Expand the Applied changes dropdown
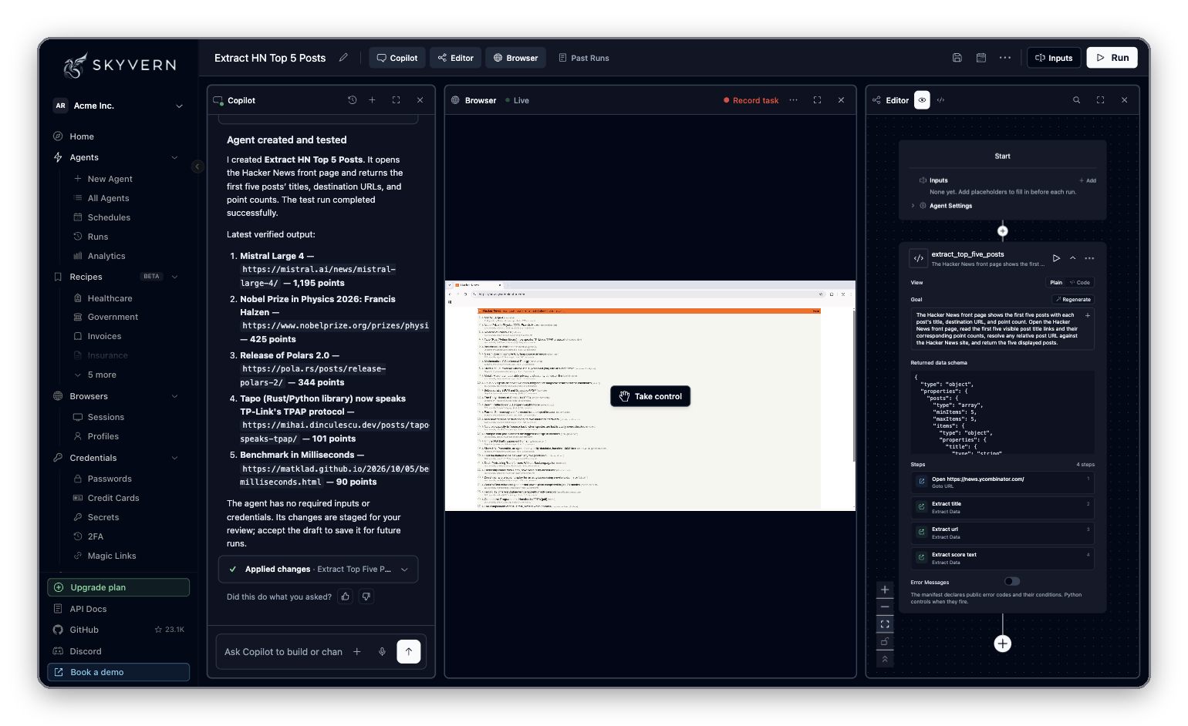 pyautogui.click(x=404, y=570)
